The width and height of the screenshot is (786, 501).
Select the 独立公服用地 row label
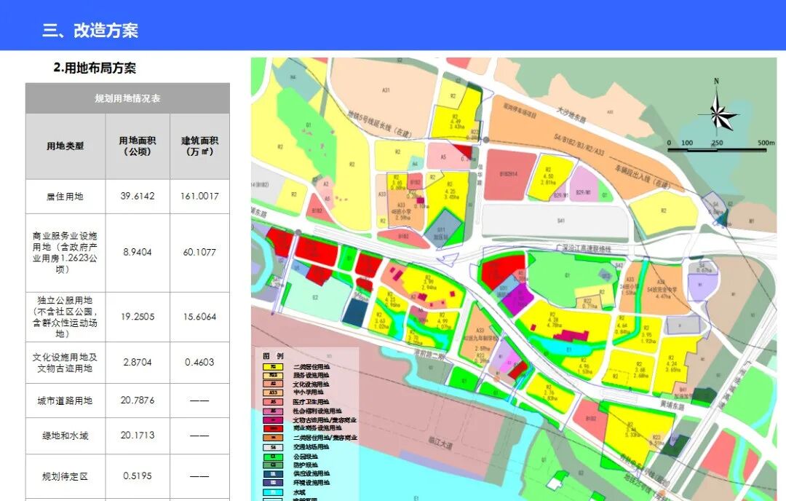point(65,317)
